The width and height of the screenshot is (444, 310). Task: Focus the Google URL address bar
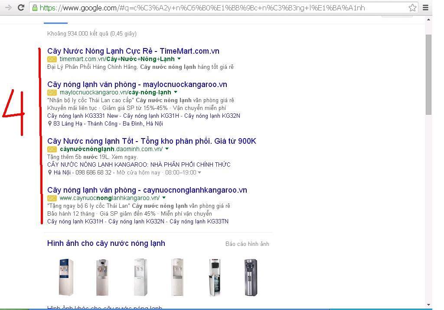(224, 8)
